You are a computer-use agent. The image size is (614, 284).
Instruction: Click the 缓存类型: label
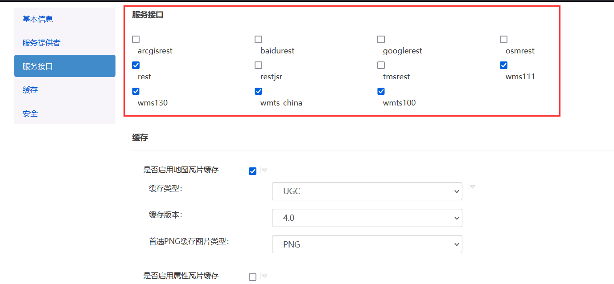(166, 188)
